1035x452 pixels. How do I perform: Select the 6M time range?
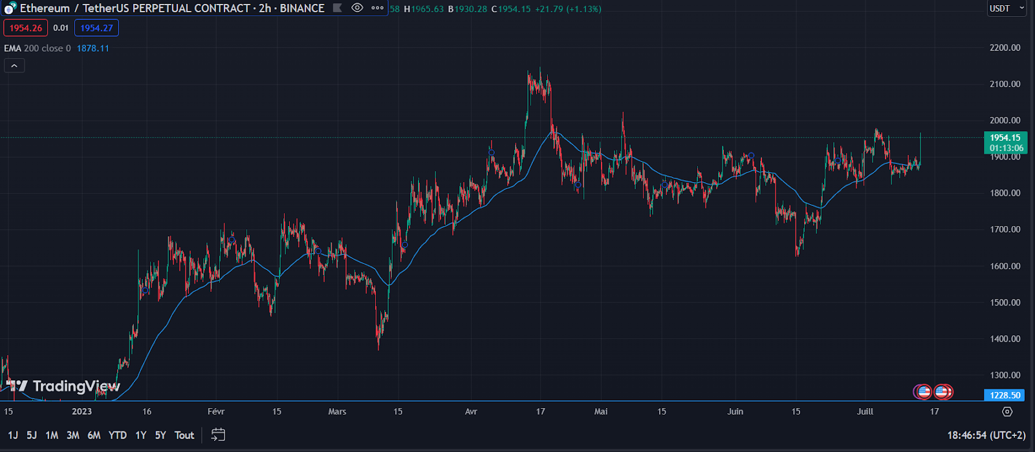94,435
